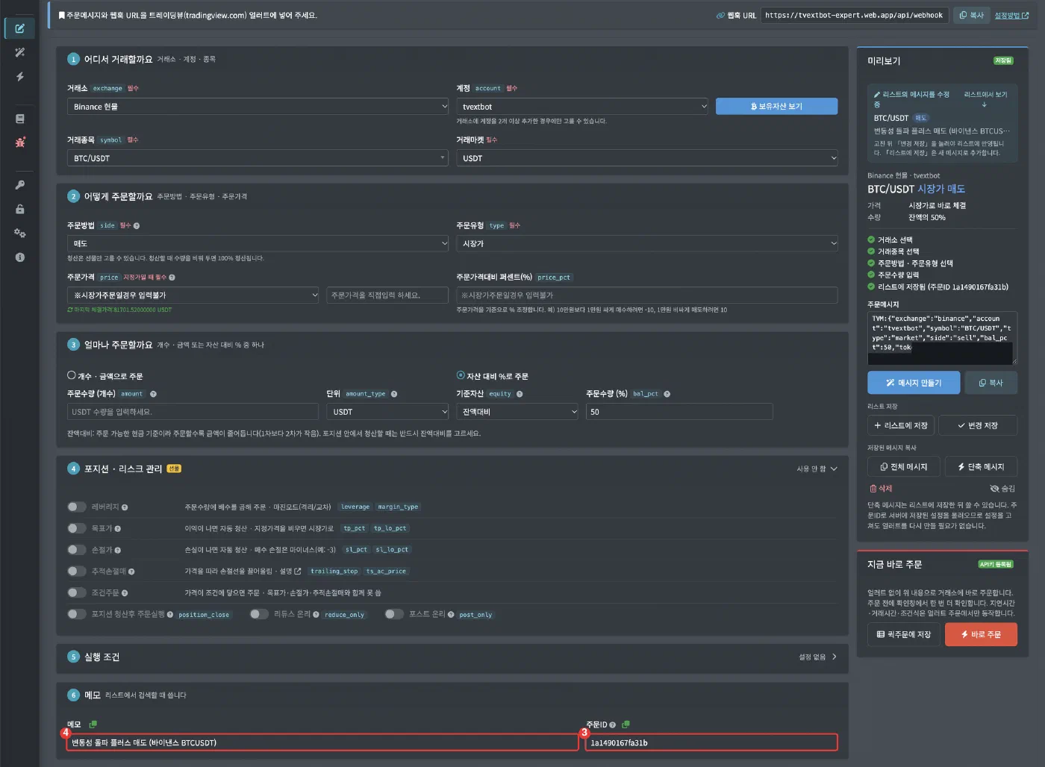The width and height of the screenshot is (1045, 767).
Task: Open the red bug report icon
Action: click(x=20, y=142)
